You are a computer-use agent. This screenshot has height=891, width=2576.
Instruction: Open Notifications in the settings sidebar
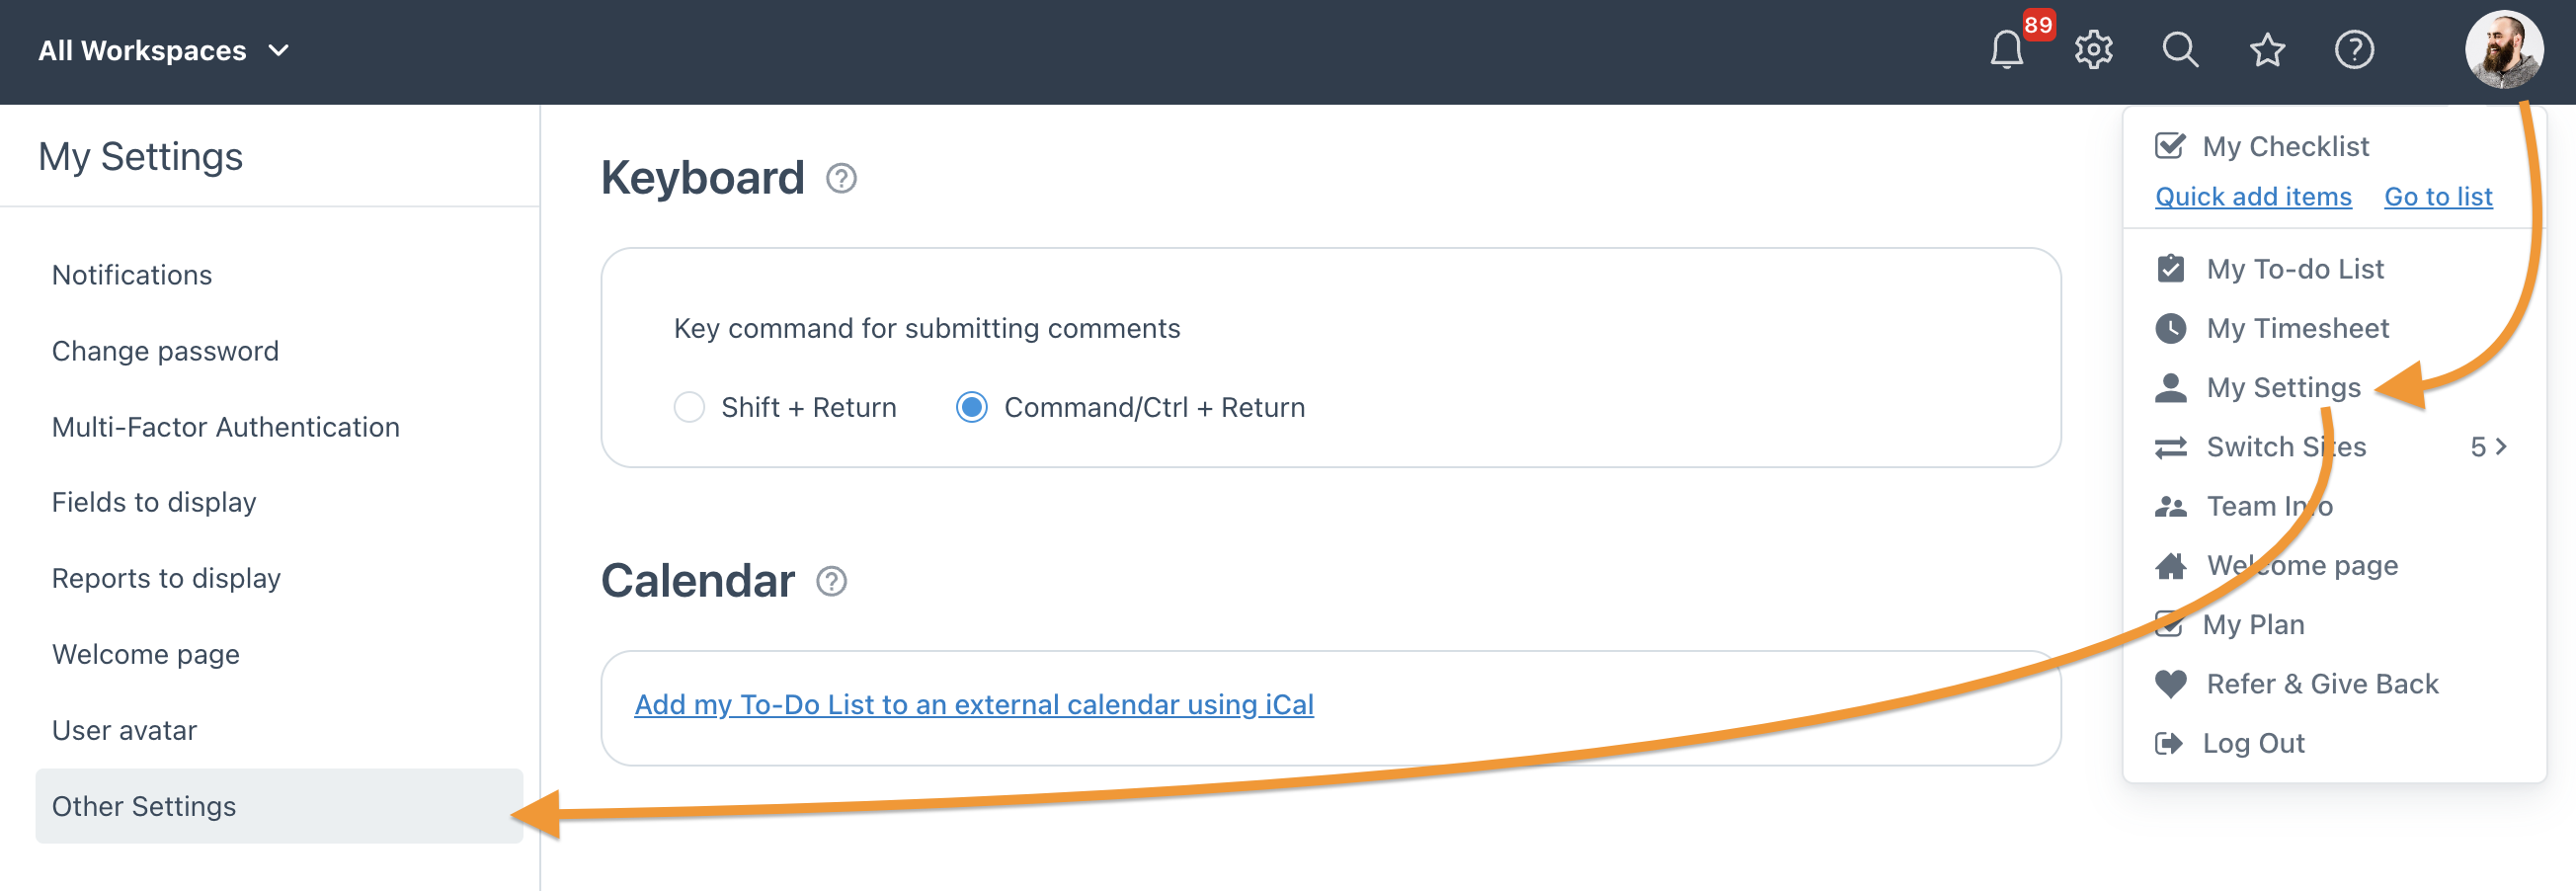pos(132,275)
